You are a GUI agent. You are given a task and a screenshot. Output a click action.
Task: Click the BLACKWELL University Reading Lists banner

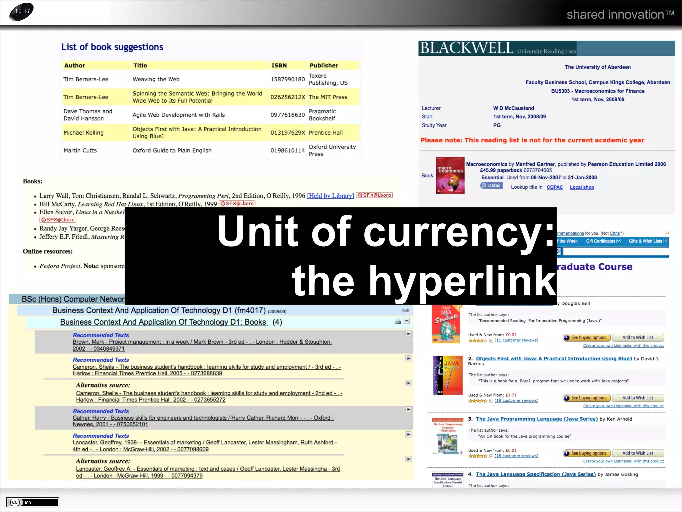[x=546, y=48]
